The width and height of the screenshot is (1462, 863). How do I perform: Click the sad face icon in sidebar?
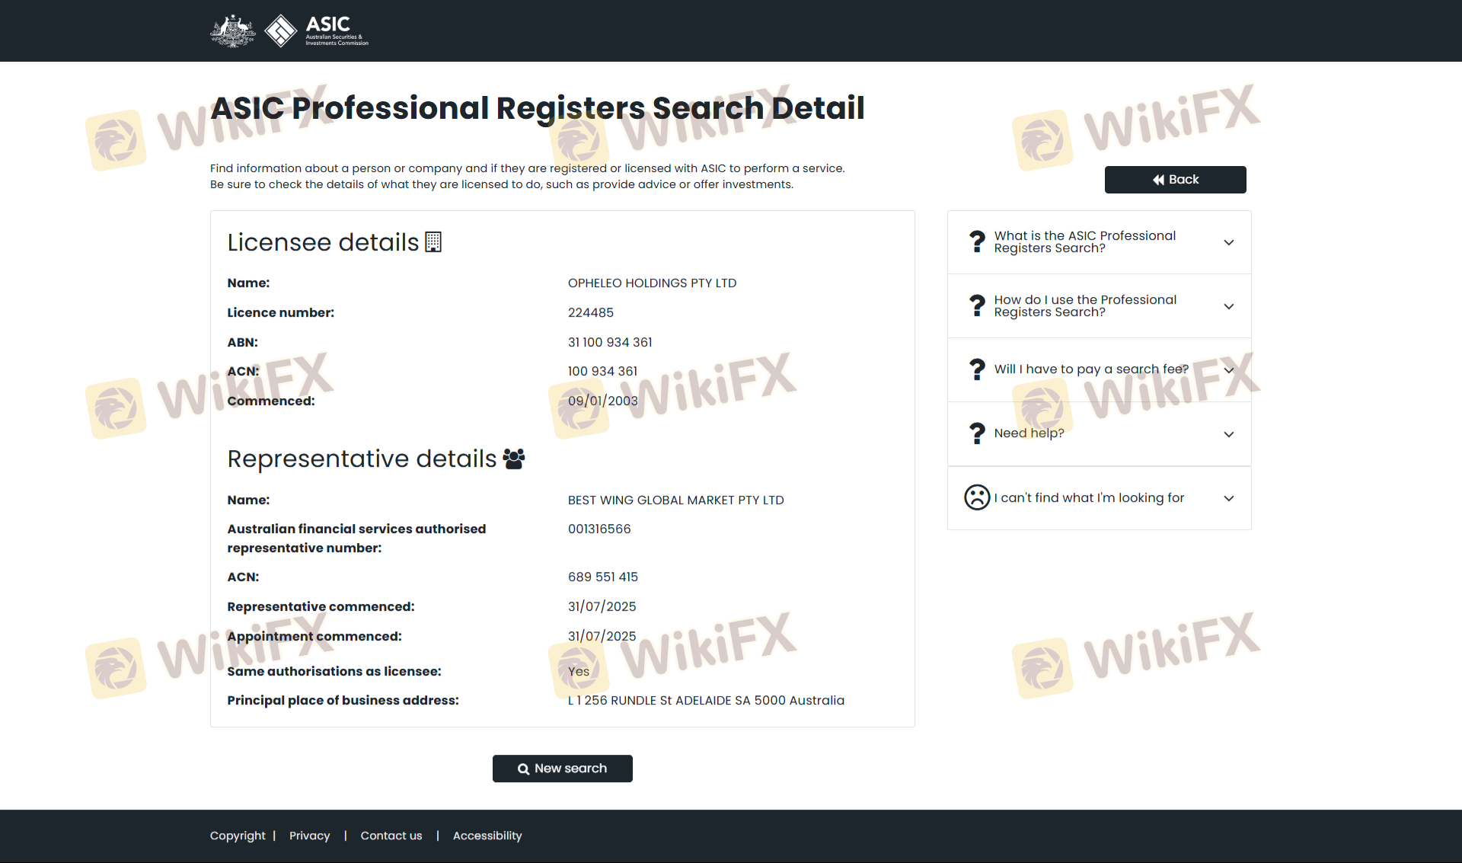(x=977, y=497)
